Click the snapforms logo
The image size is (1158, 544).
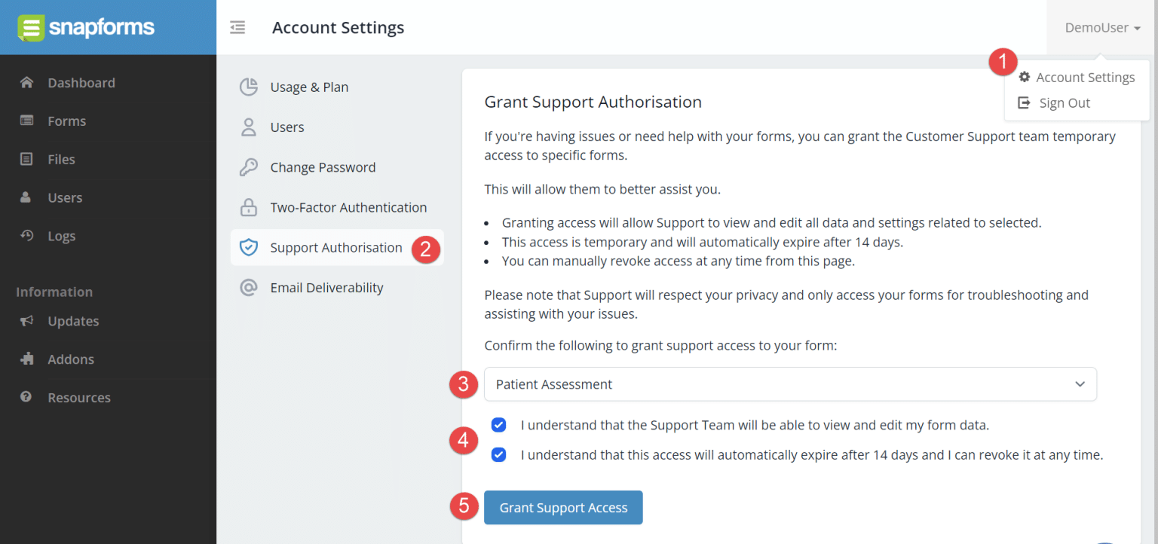click(85, 27)
